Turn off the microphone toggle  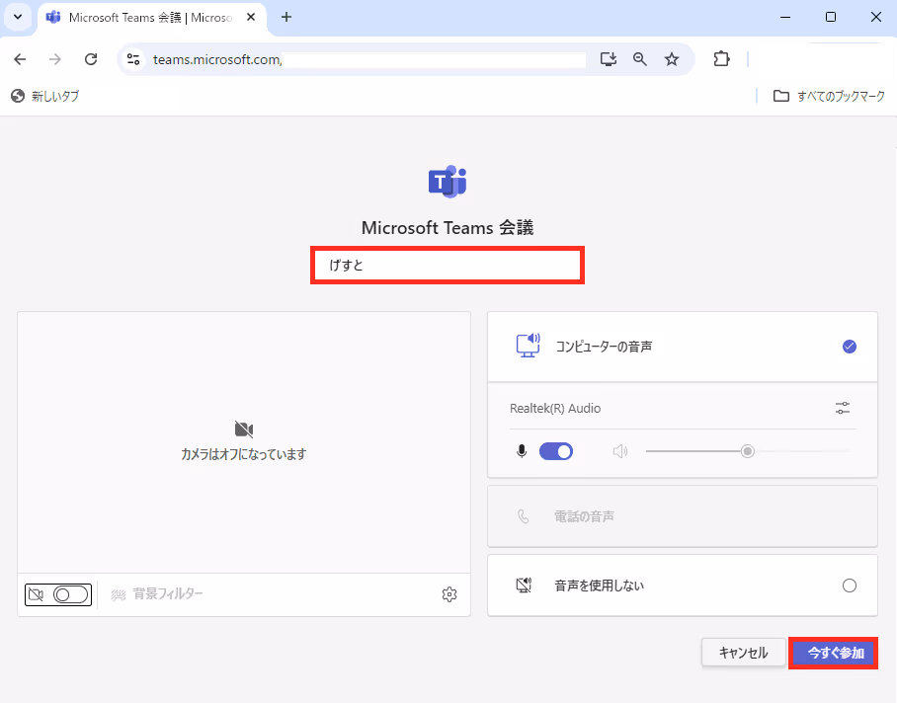coord(556,451)
